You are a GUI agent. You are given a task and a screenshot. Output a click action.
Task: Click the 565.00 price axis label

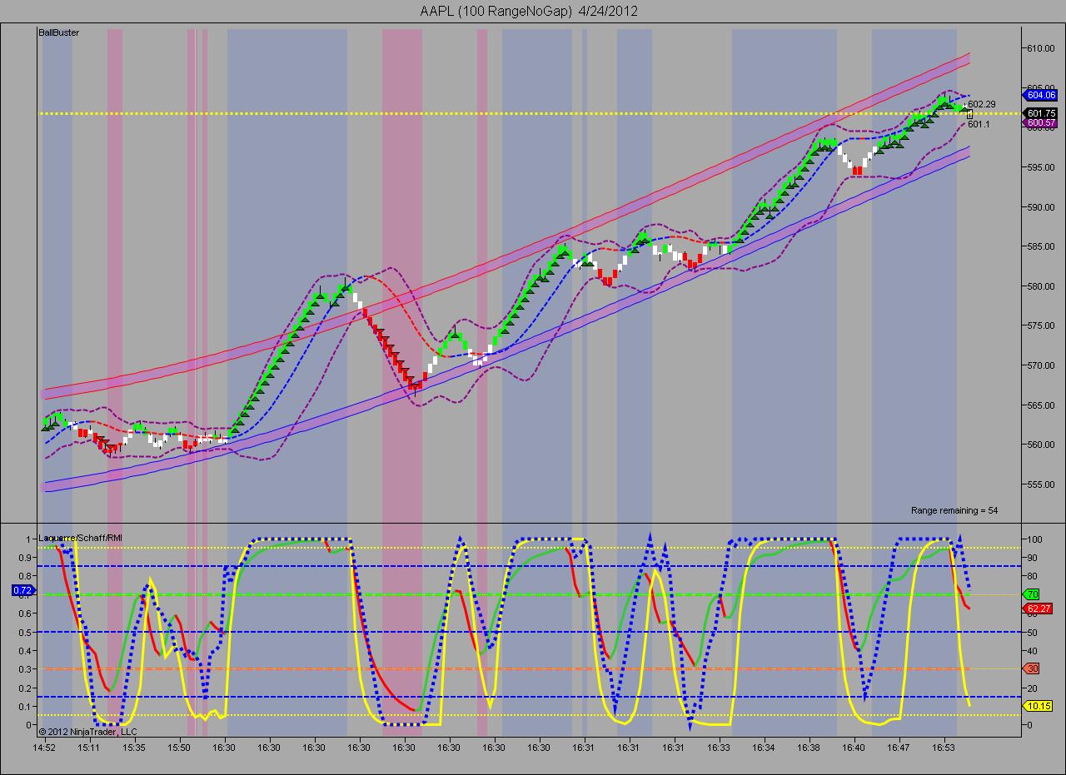coord(1043,405)
